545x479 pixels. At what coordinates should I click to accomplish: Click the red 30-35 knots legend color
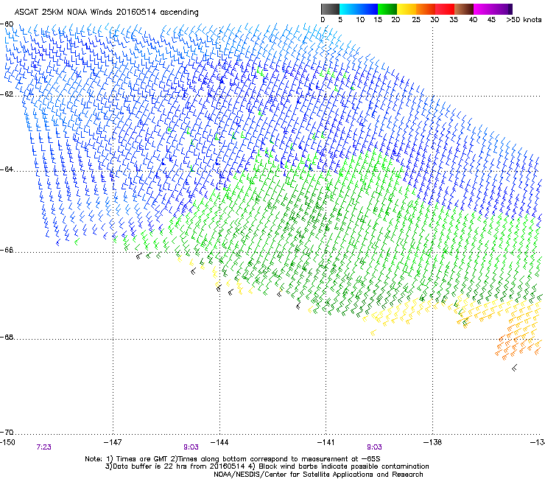[x=445, y=9]
